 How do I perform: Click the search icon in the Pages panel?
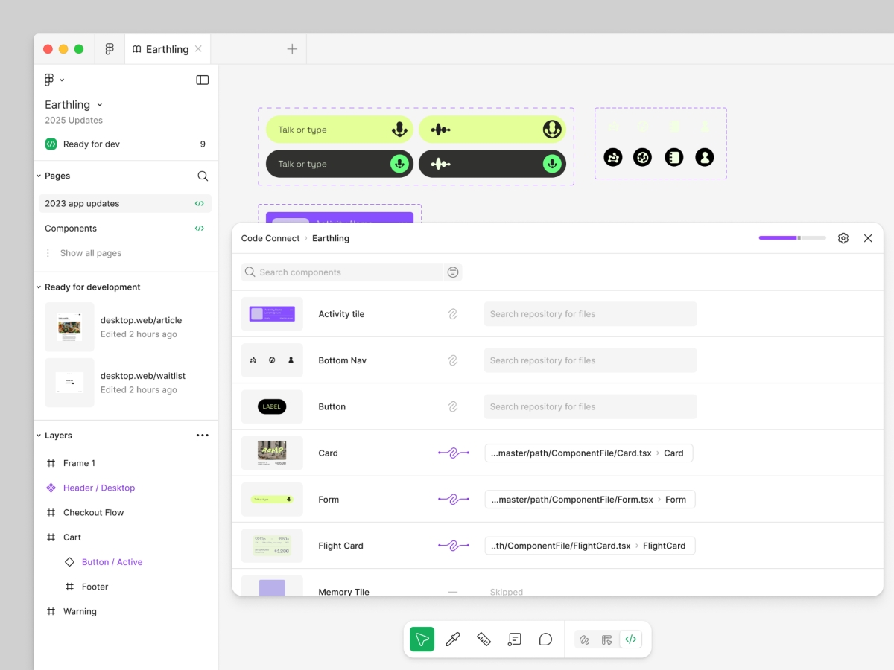click(203, 176)
